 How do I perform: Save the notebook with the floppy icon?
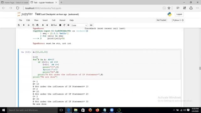19,25
